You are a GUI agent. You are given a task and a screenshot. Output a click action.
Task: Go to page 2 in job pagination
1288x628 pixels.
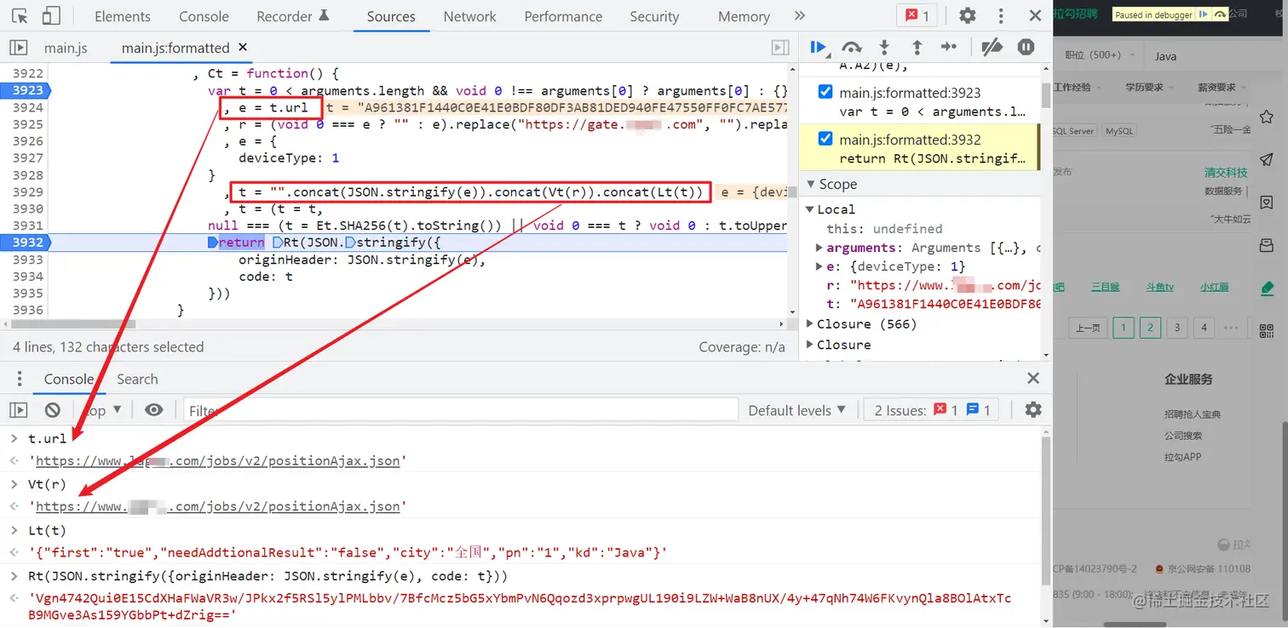(1150, 327)
